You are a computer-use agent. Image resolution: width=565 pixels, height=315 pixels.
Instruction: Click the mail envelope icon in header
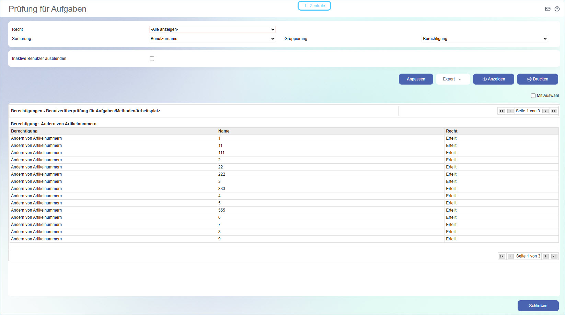[548, 9]
